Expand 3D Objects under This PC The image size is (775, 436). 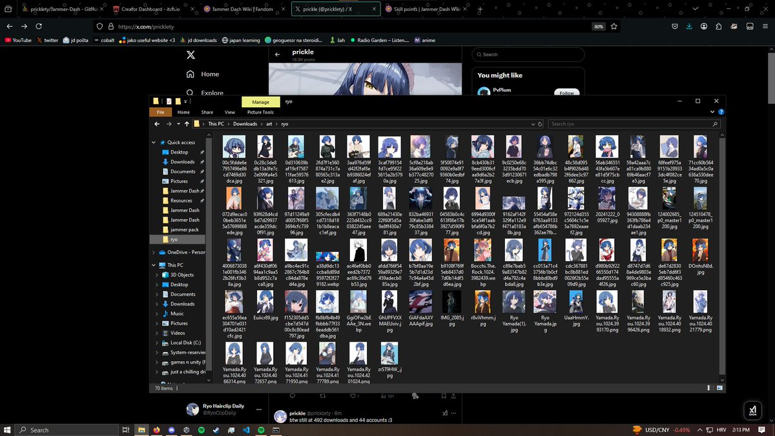tap(158, 275)
